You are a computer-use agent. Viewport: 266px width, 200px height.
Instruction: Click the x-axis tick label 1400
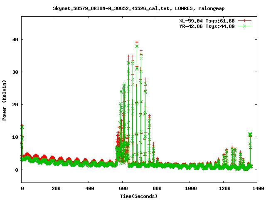258,188
